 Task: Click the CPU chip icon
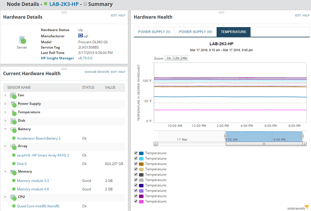[13, 198]
